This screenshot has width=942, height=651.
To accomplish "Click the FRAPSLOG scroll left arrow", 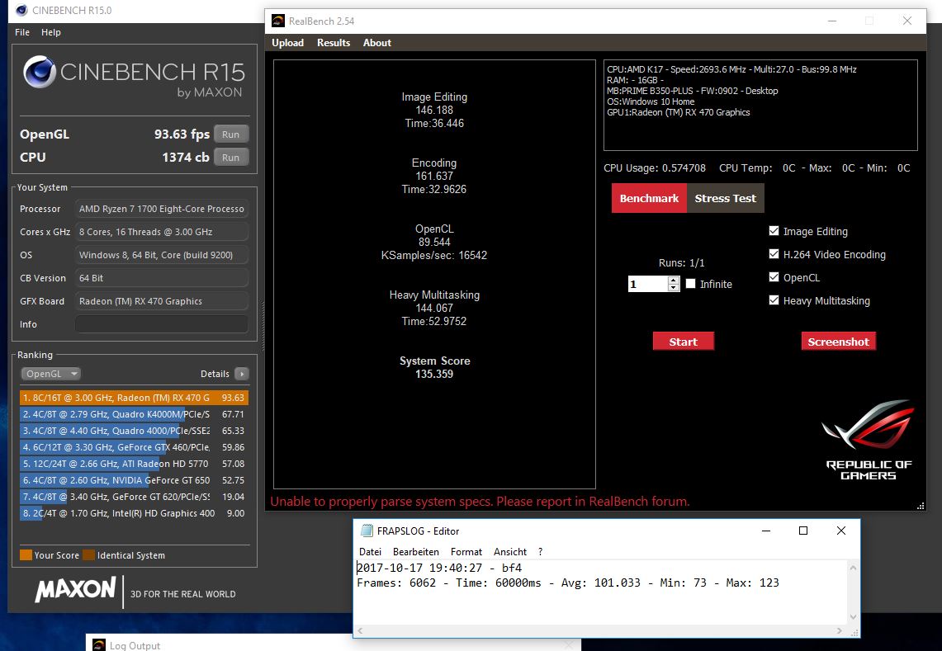I will click(x=361, y=630).
